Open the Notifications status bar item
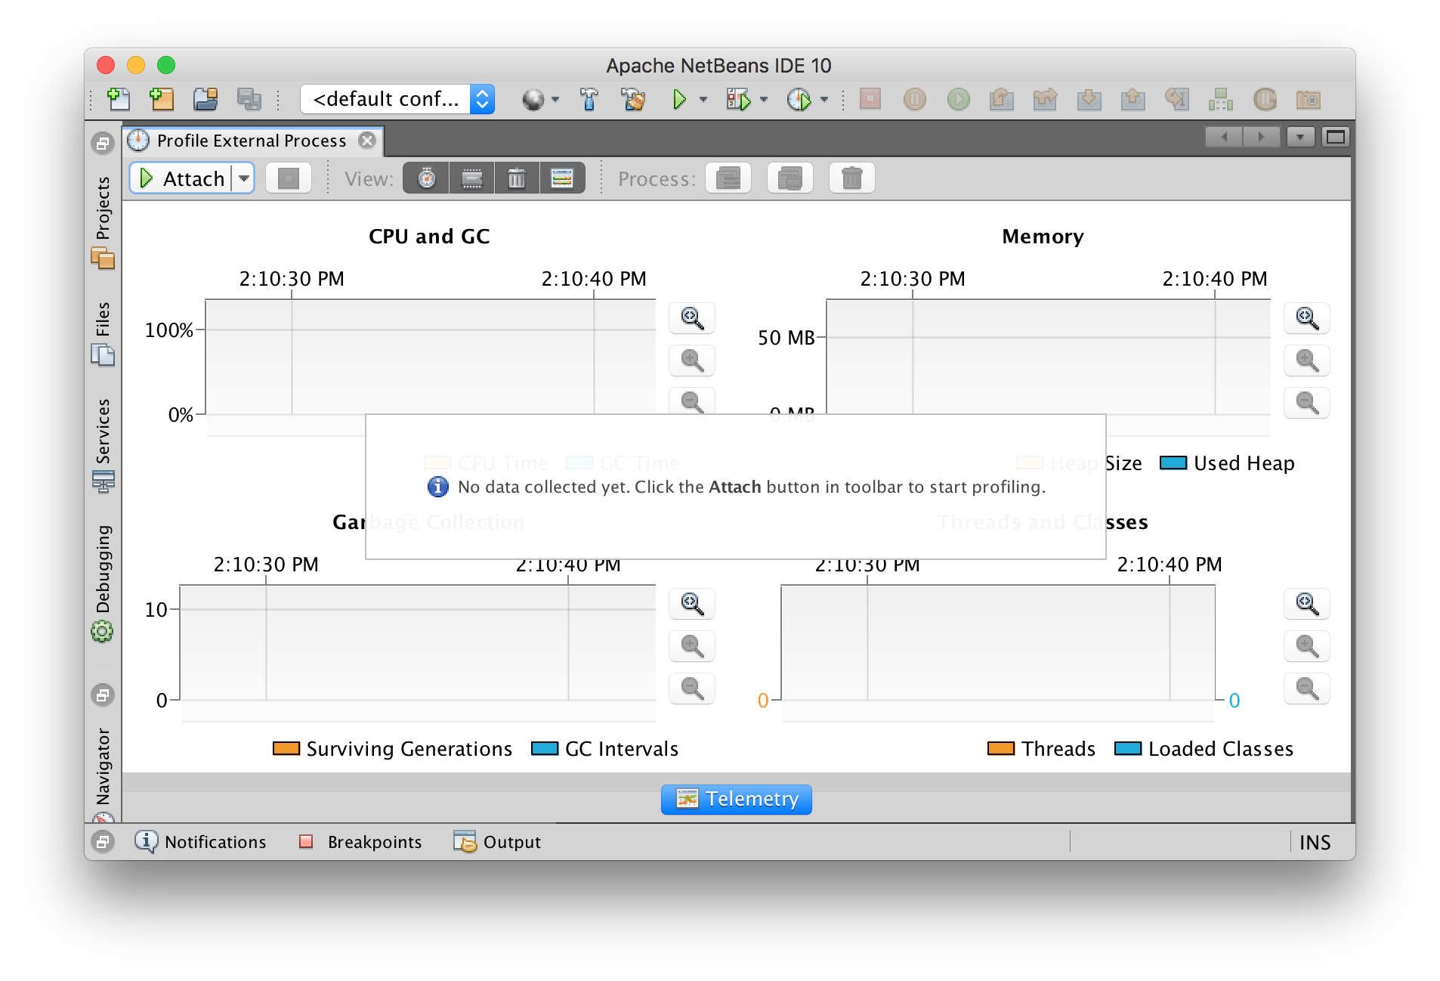The width and height of the screenshot is (1440, 981). [201, 842]
